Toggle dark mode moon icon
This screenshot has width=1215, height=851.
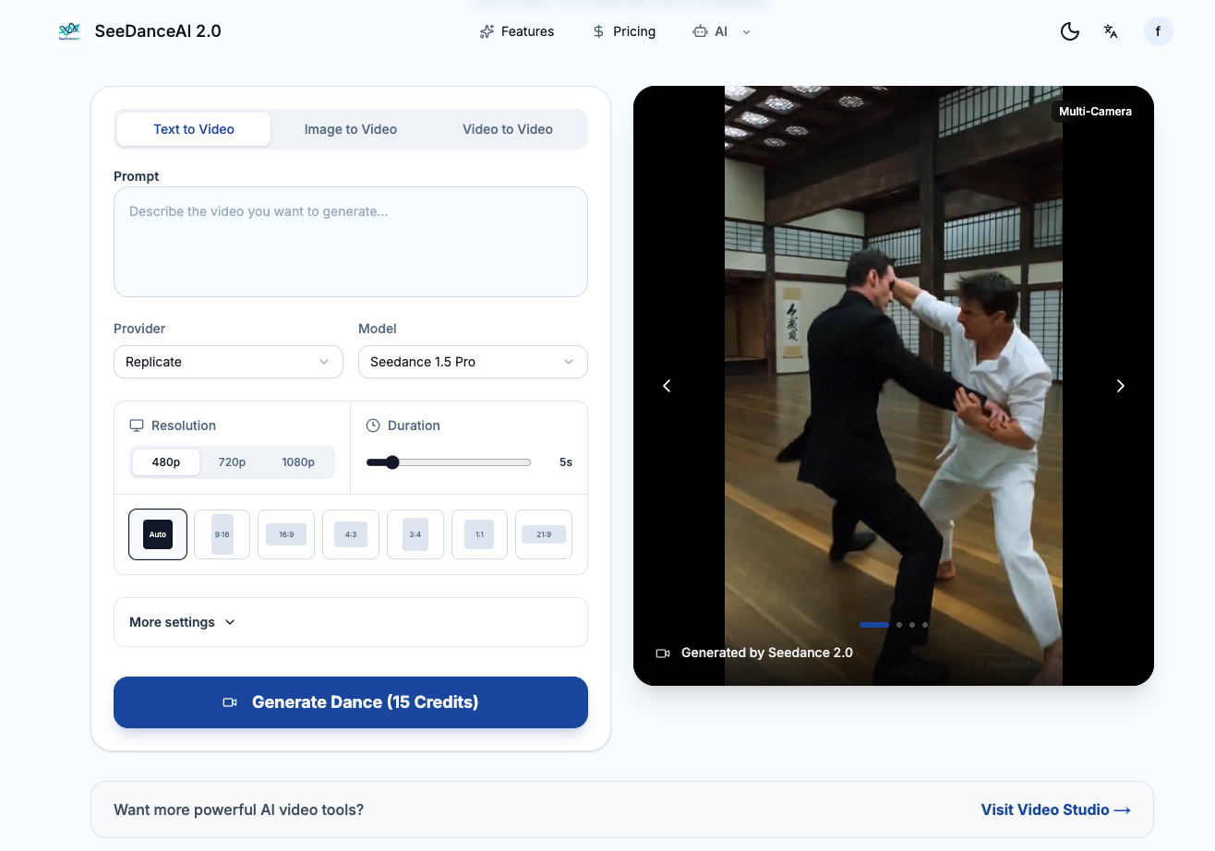1069,31
